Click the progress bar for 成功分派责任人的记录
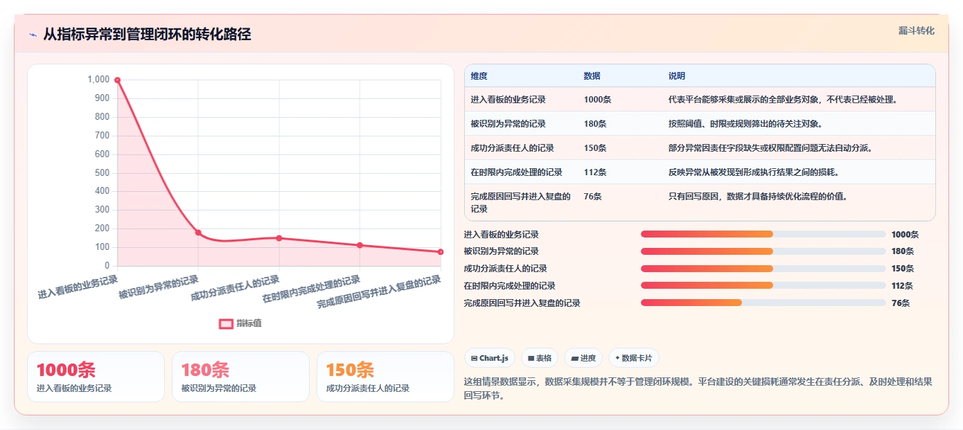 763,269
